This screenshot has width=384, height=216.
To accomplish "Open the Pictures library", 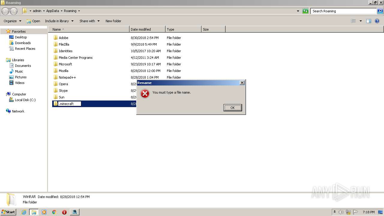I will (x=21, y=77).
